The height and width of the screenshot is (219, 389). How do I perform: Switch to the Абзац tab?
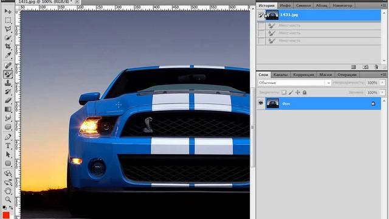tap(322, 5)
